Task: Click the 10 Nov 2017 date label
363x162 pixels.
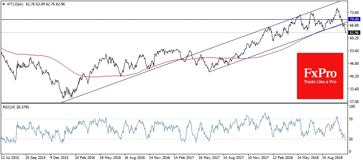Action: pos(258,157)
